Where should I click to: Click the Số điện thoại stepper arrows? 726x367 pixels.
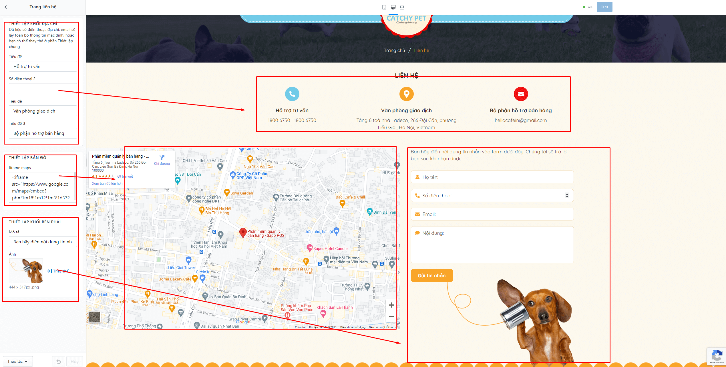pyautogui.click(x=567, y=196)
